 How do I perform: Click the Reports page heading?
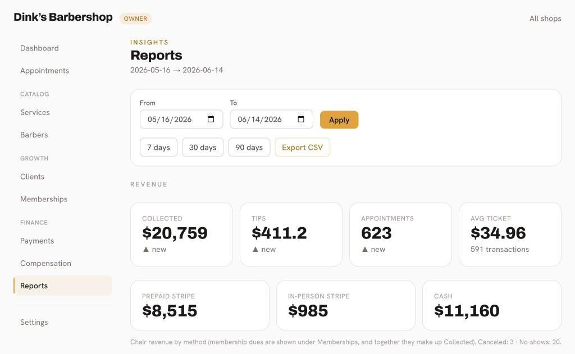pyautogui.click(x=156, y=55)
